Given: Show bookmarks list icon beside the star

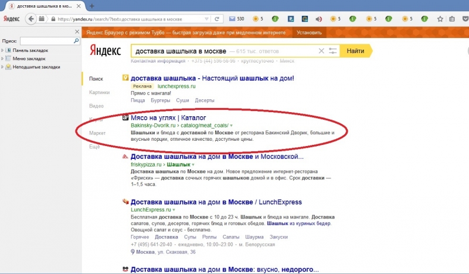Looking at the screenshot, I should pos(452,19).
